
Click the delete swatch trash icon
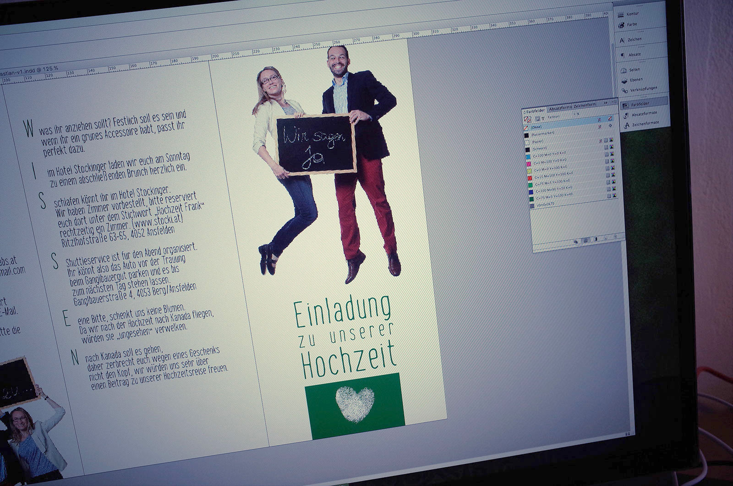coord(615,237)
